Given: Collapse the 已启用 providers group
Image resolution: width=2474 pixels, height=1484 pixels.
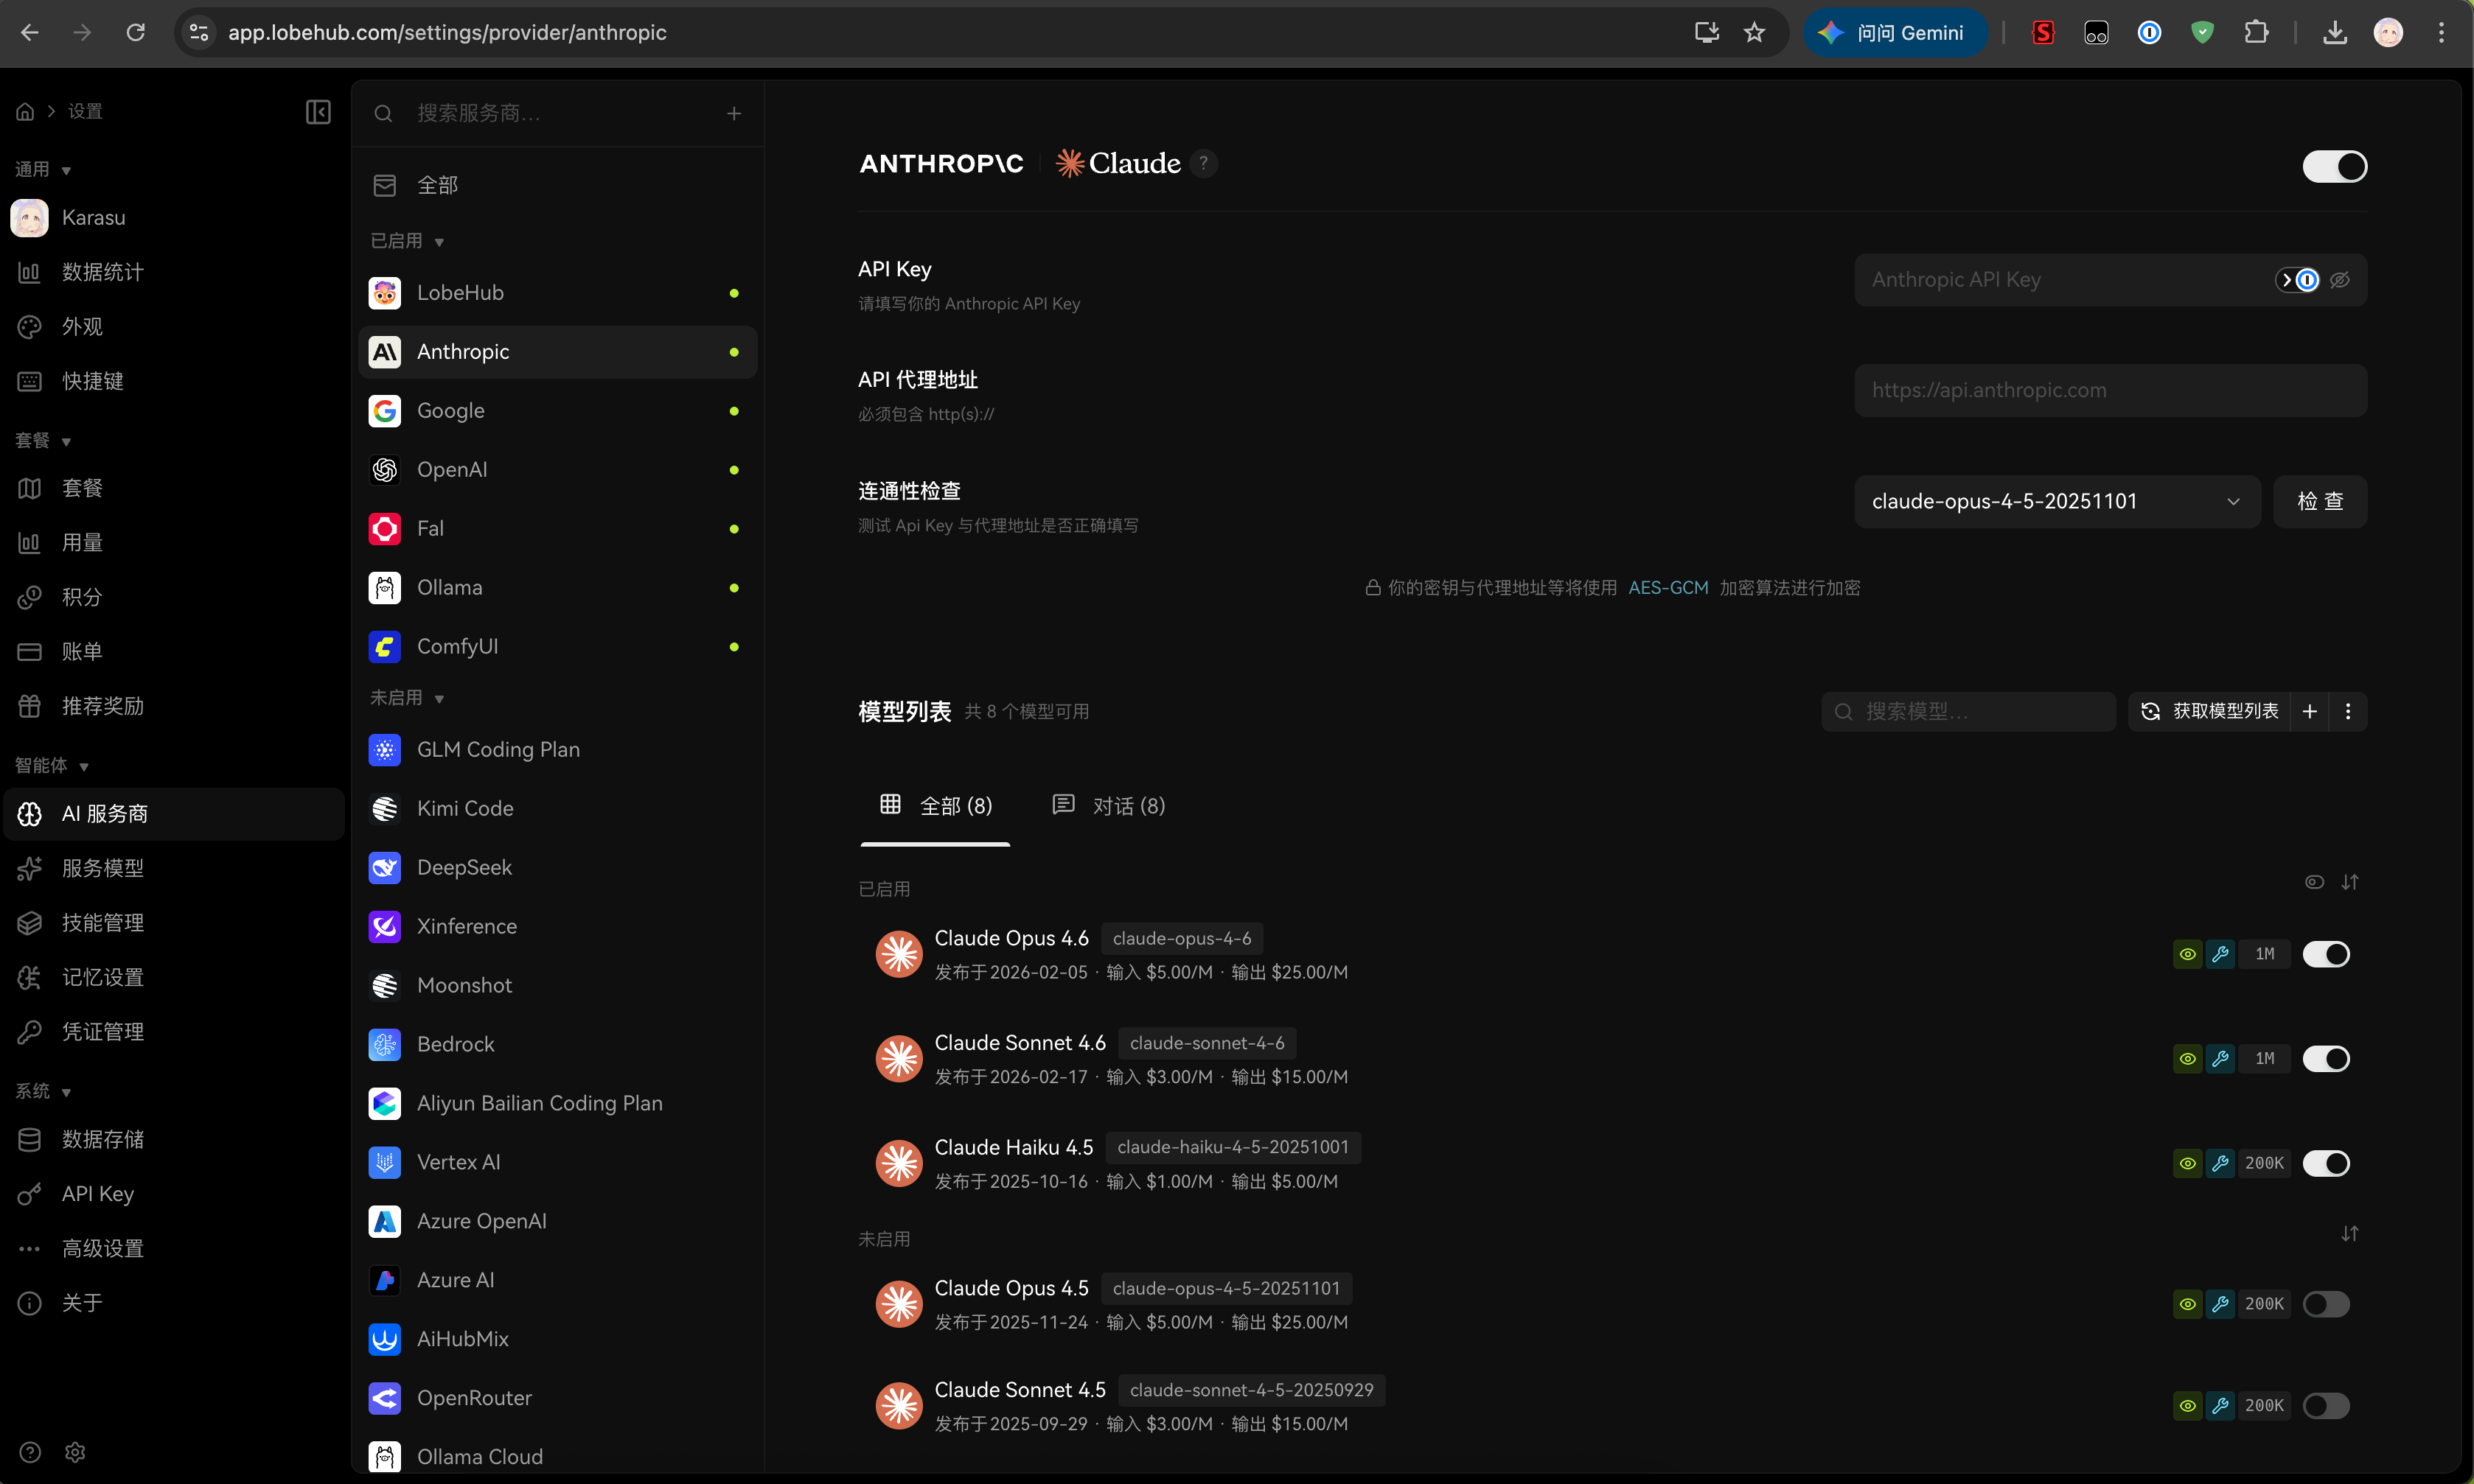Looking at the screenshot, I should click(407, 241).
